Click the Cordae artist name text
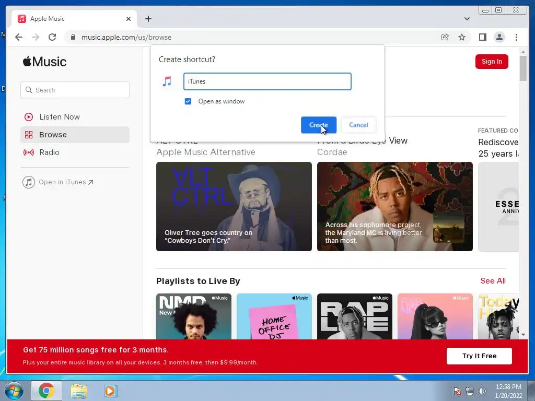535x401 pixels. [x=332, y=152]
